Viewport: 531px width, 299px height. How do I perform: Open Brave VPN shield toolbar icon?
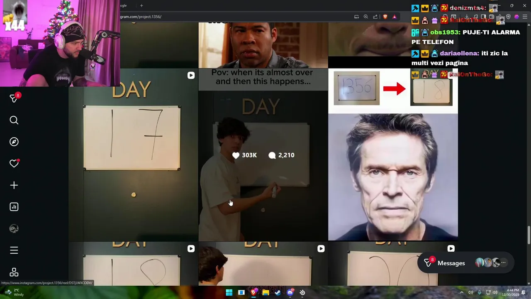[x=508, y=17]
